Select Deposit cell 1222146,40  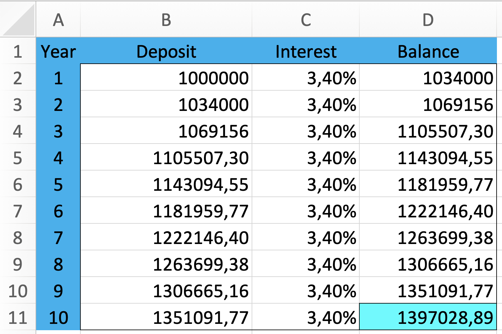(166, 237)
